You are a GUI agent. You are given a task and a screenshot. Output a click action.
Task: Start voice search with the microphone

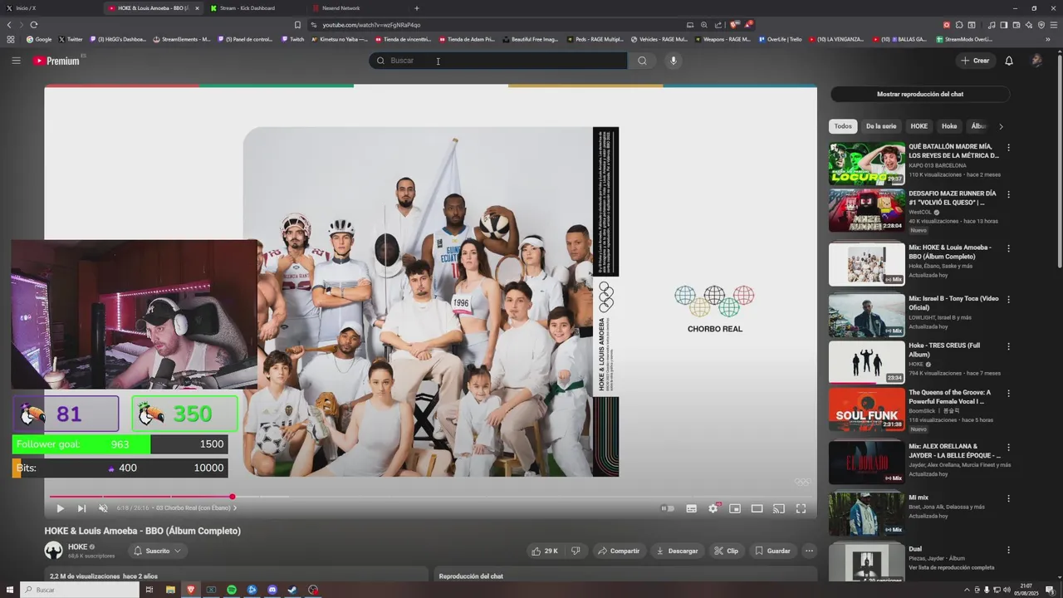(x=674, y=61)
